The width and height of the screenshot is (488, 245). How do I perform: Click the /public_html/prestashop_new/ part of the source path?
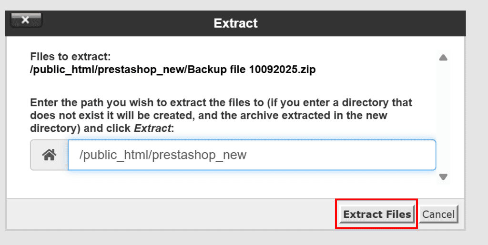(x=107, y=69)
